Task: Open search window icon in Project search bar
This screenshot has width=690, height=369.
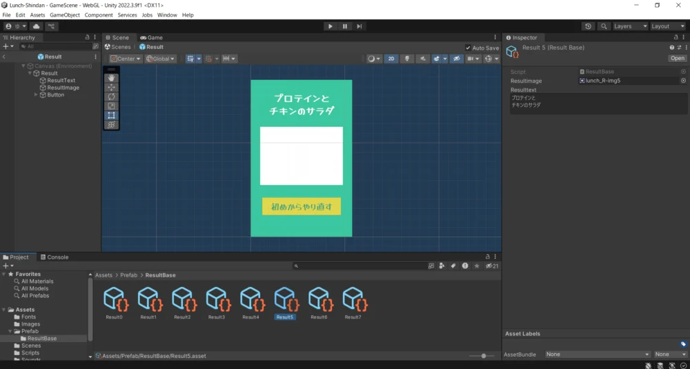Action: (431, 266)
